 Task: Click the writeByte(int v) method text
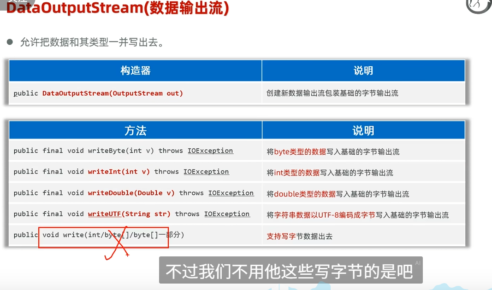tap(121, 151)
